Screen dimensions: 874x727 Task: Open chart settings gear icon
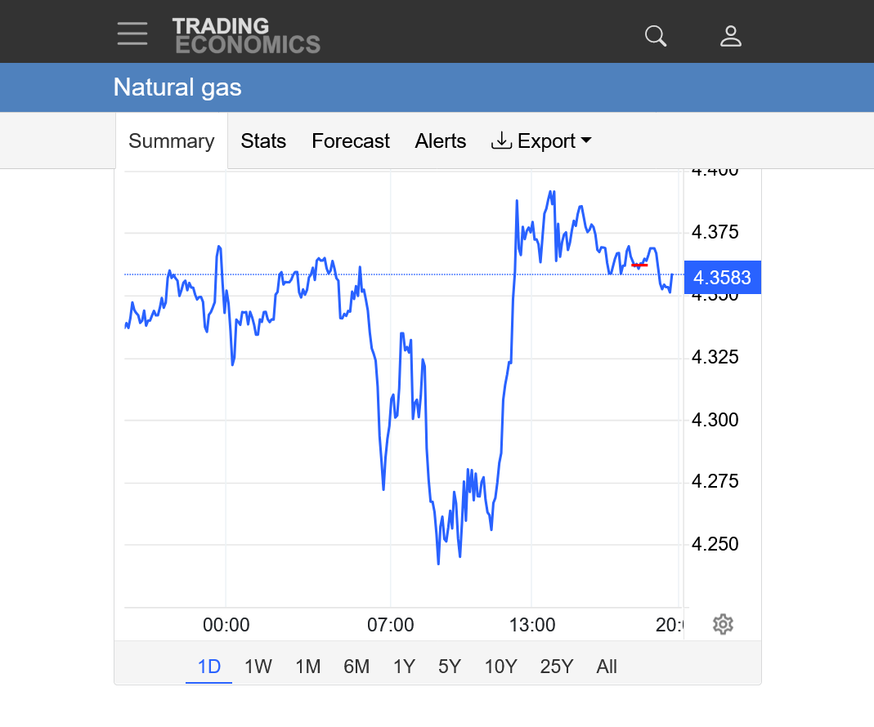pos(723,625)
